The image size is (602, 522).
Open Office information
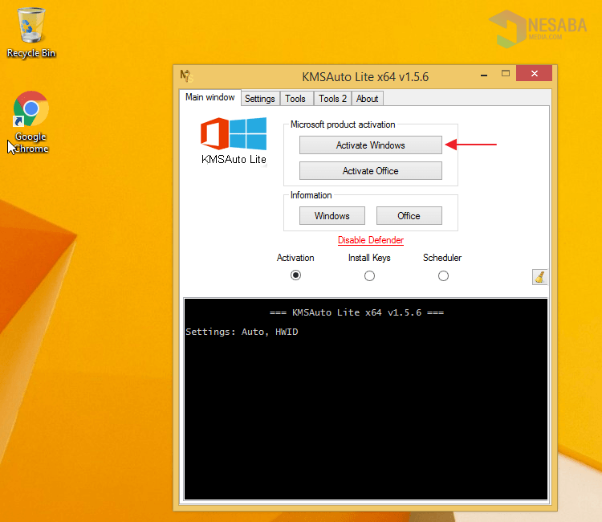tap(409, 216)
